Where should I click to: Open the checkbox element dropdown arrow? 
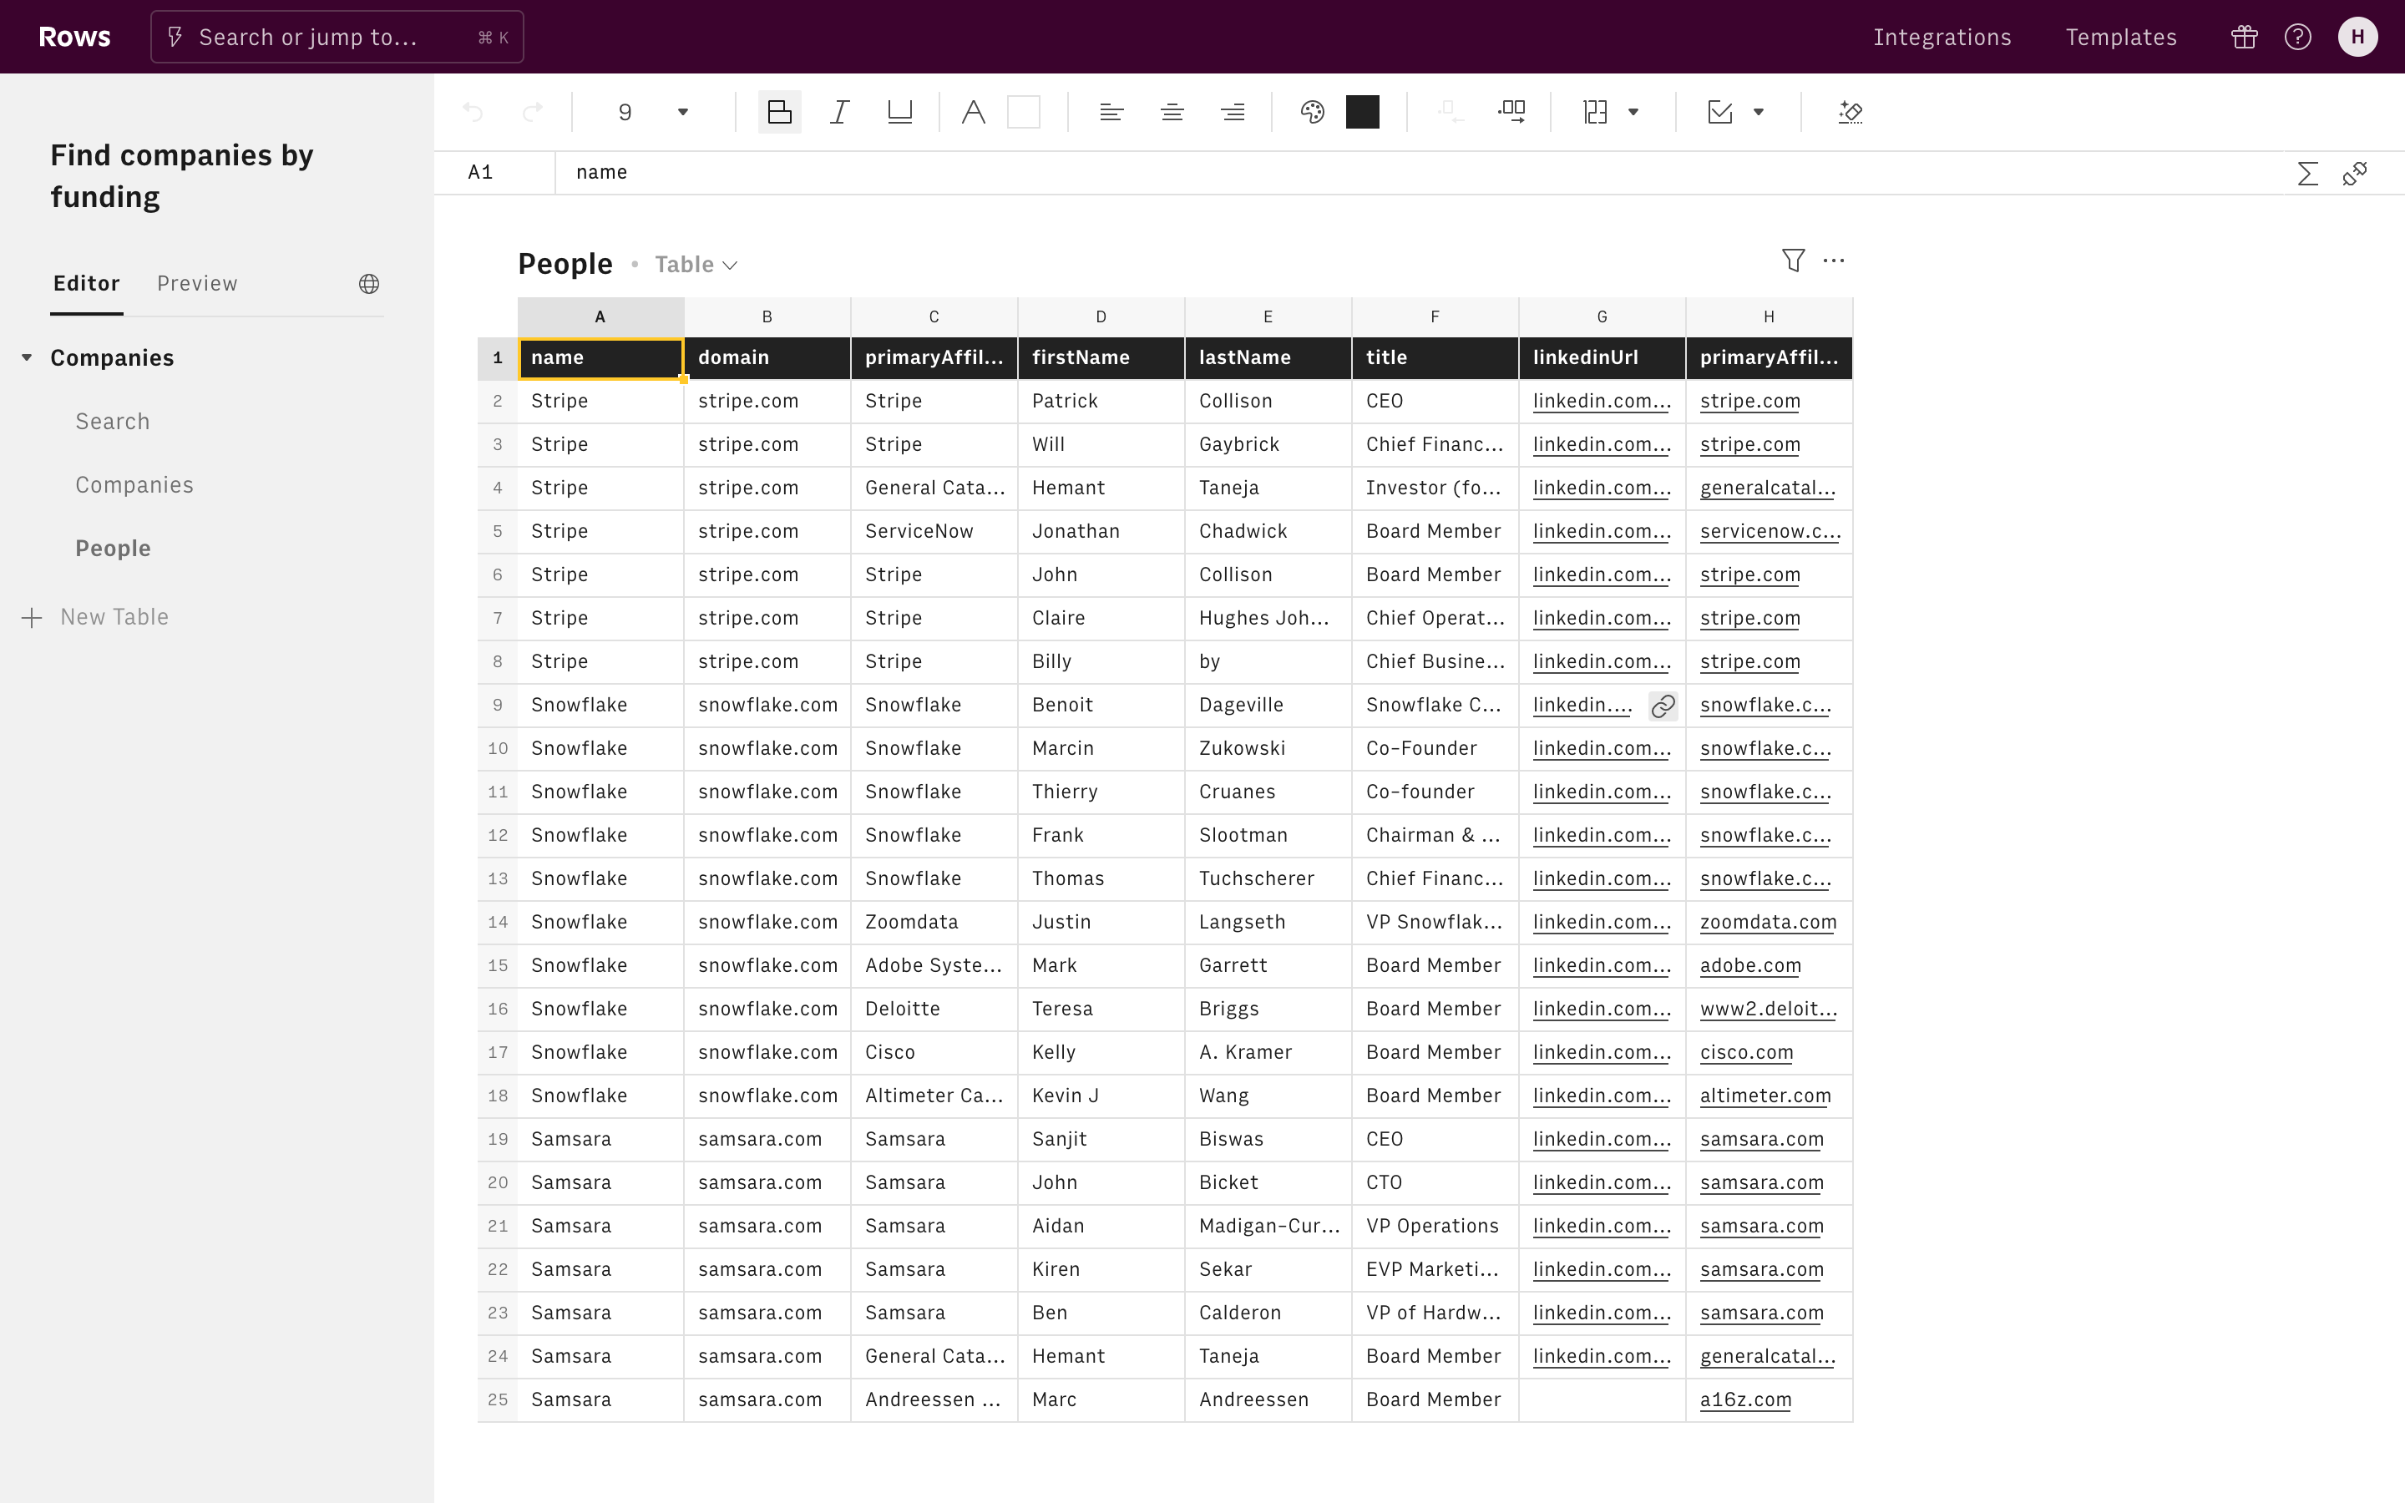coord(1759,113)
